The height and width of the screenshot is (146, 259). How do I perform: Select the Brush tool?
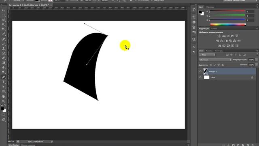point(3,44)
